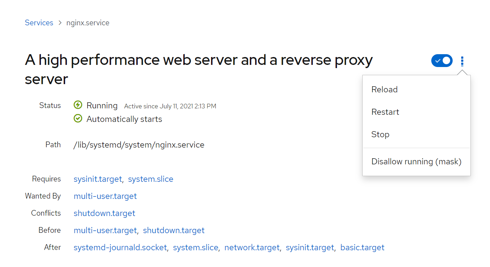Image resolution: width=490 pixels, height=267 pixels.
Task: Open sysinit.target under Requires
Action: coord(98,179)
